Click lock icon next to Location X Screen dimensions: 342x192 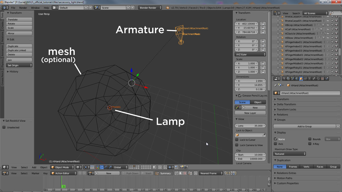(x=263, y=24)
